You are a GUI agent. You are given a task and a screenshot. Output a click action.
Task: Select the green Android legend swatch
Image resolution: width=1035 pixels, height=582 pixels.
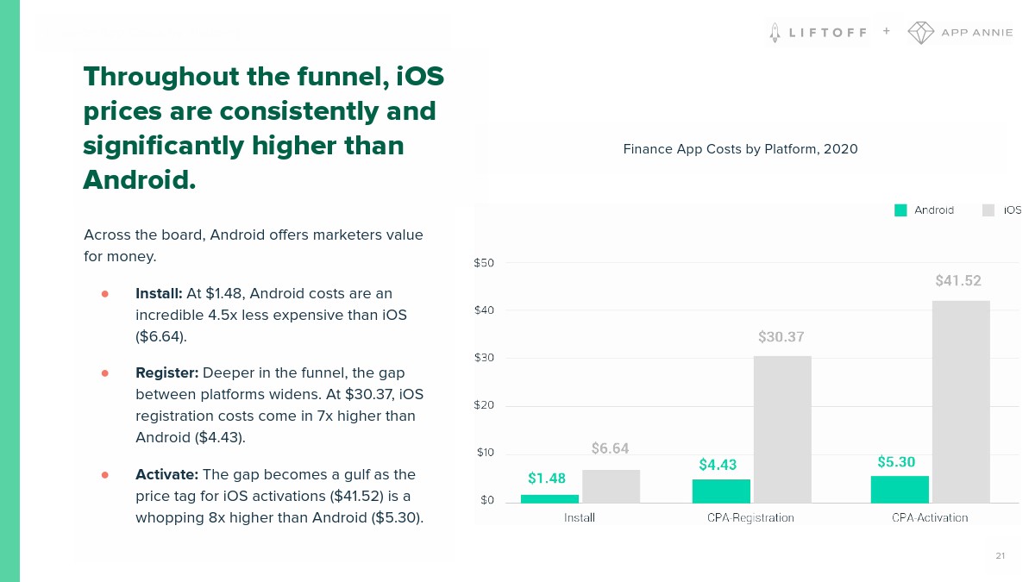(900, 210)
